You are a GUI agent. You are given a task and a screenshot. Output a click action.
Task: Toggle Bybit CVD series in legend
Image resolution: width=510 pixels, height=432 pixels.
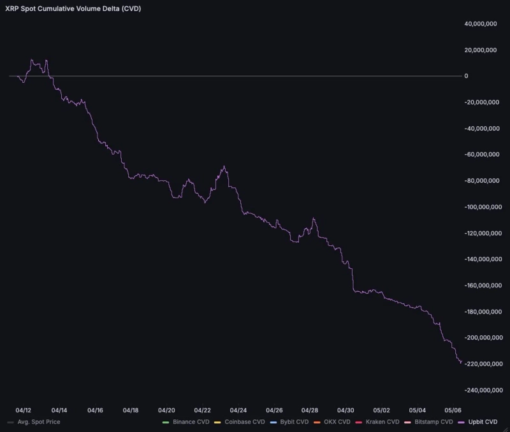pos(294,422)
